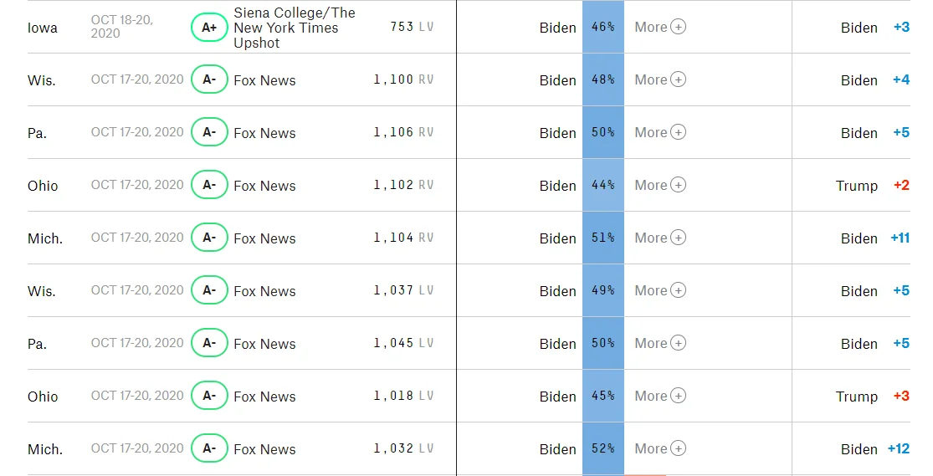
Task: Click the blue Biden 51% cell
Action: tap(602, 238)
